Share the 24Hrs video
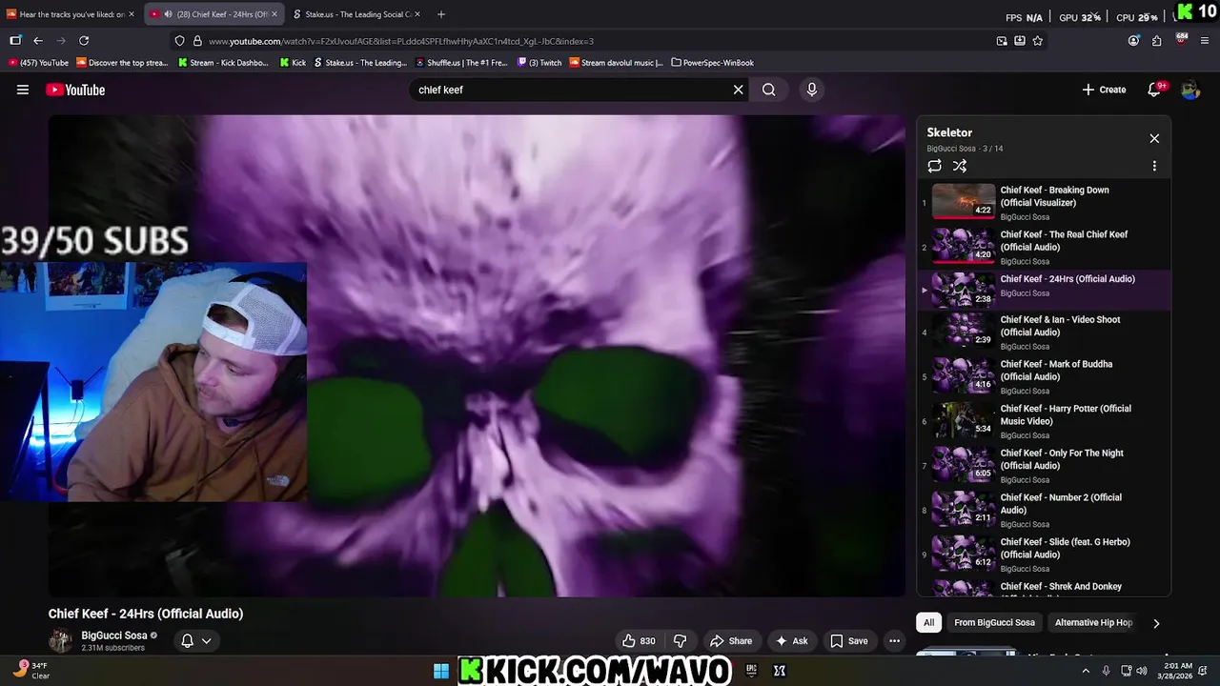The width and height of the screenshot is (1220, 686). (x=731, y=641)
